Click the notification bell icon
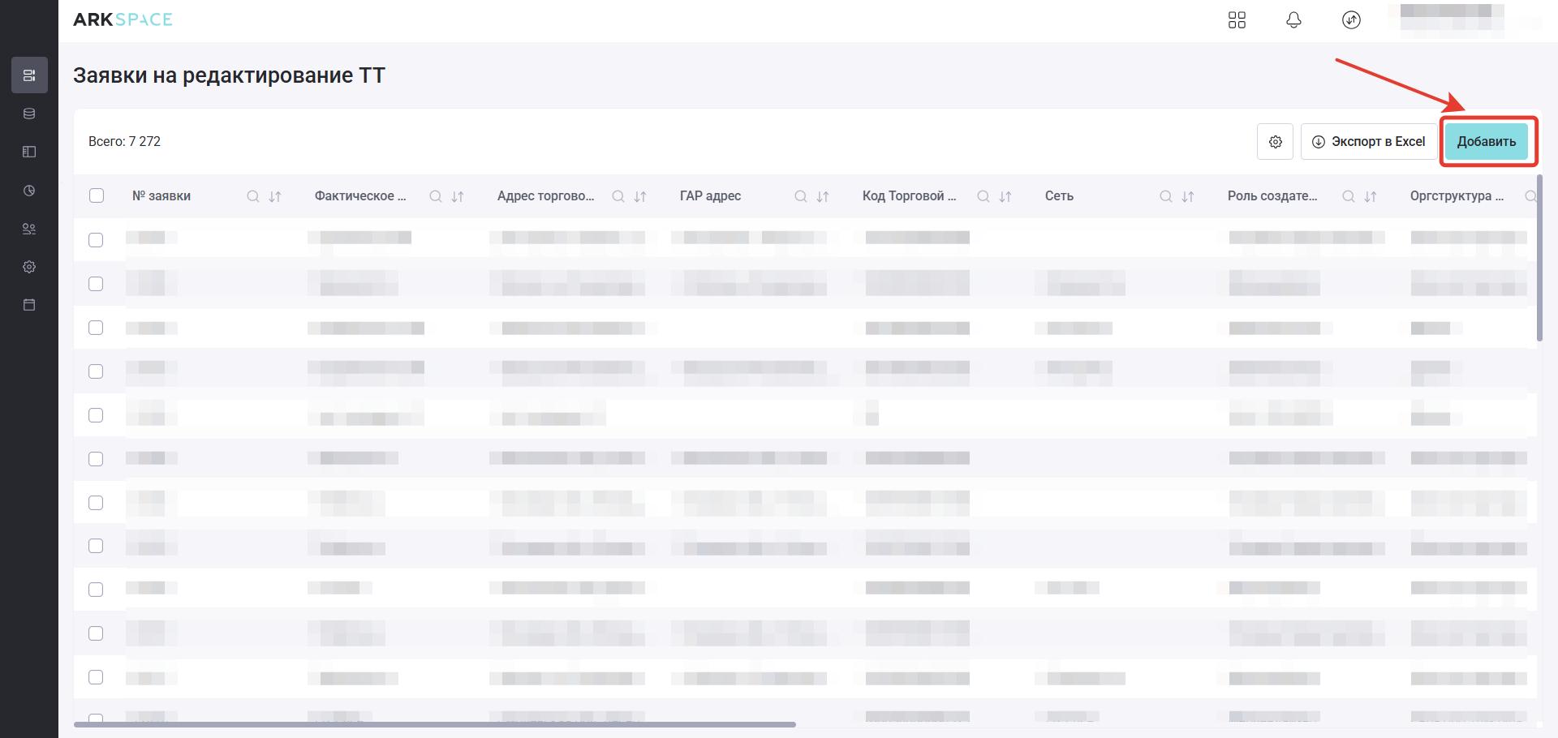The image size is (1558, 738). click(1293, 20)
